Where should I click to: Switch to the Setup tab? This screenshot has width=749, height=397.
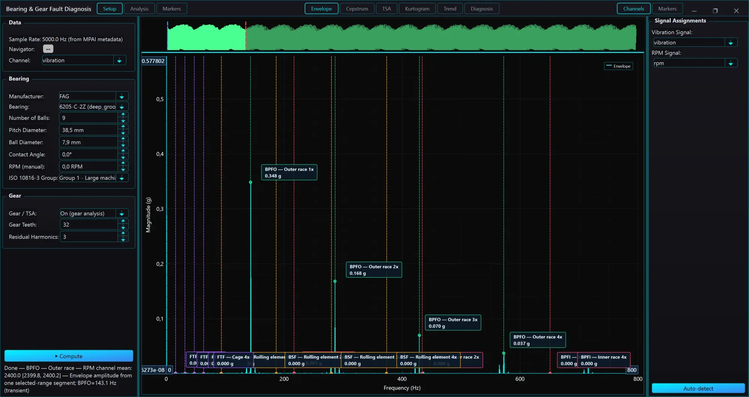(x=110, y=9)
